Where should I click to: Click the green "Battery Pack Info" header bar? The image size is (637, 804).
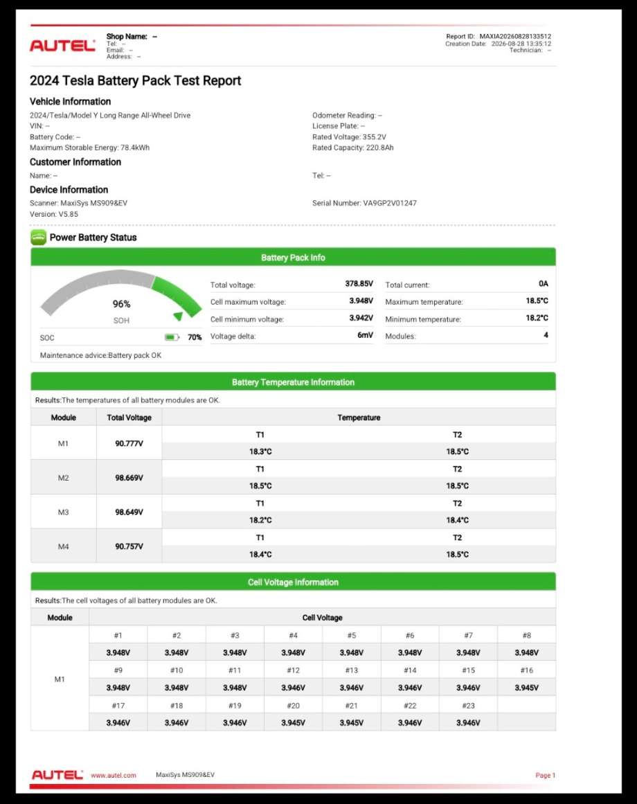click(x=293, y=257)
